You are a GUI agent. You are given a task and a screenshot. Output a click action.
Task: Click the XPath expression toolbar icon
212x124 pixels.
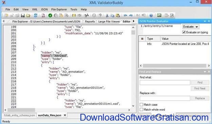(86, 15)
